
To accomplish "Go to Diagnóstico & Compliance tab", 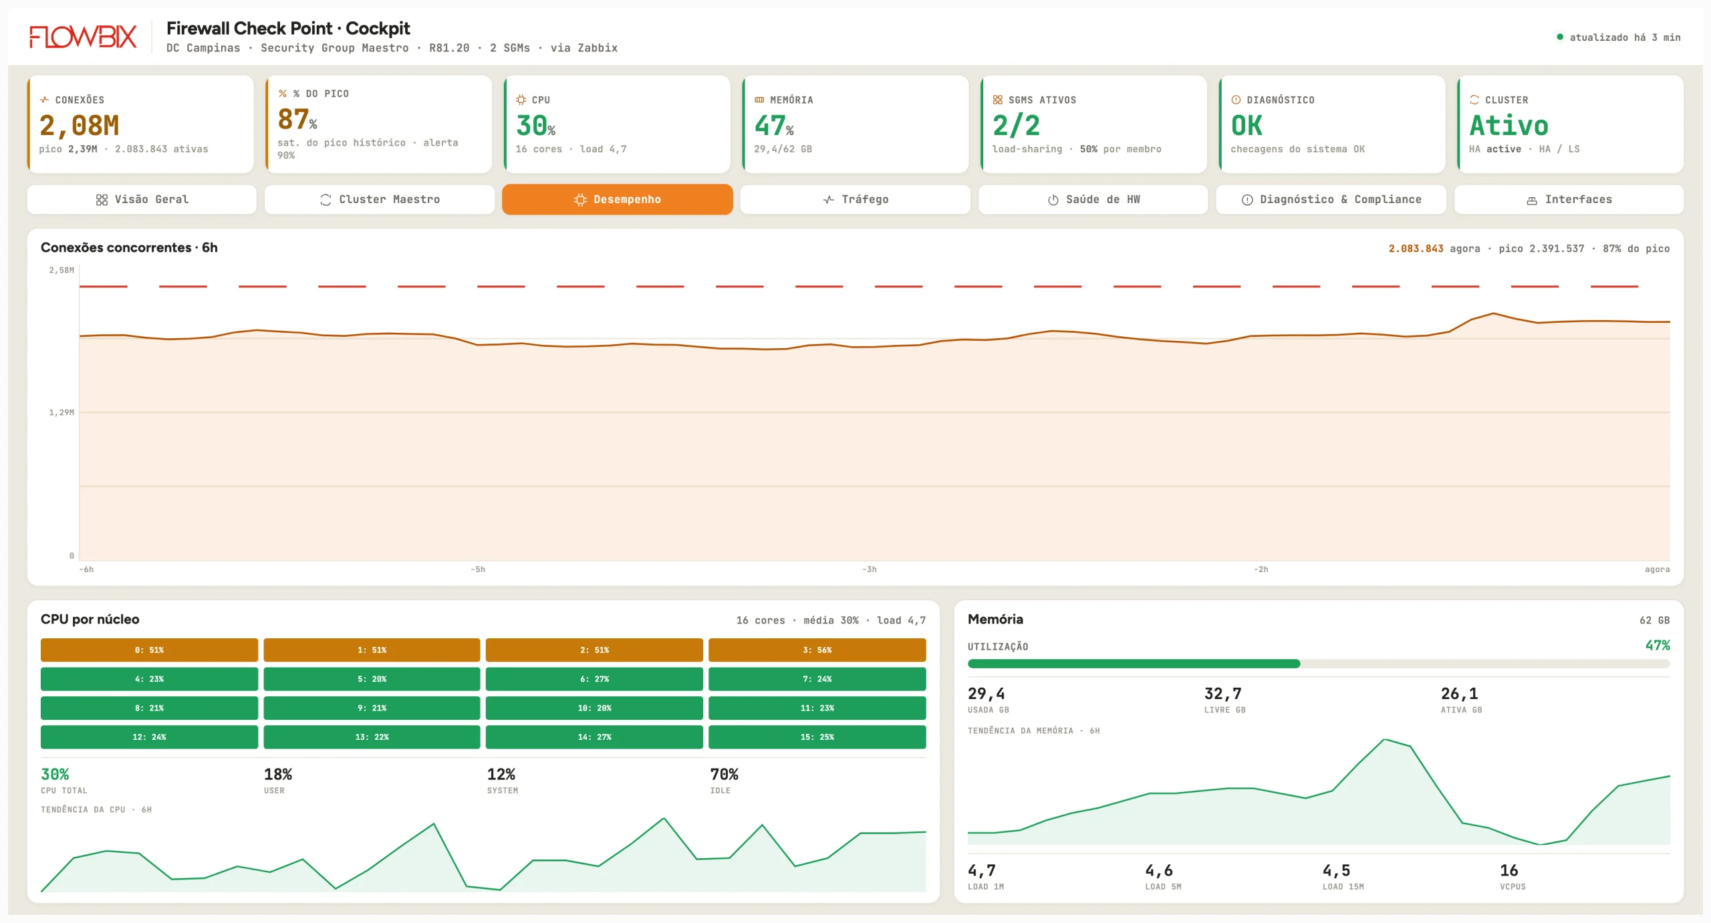I will 1331,200.
